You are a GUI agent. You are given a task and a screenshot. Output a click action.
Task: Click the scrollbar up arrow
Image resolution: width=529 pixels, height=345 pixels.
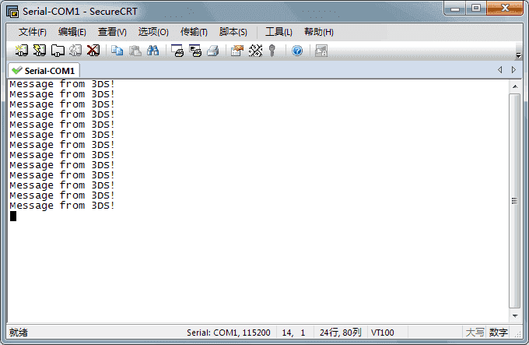tap(515, 86)
